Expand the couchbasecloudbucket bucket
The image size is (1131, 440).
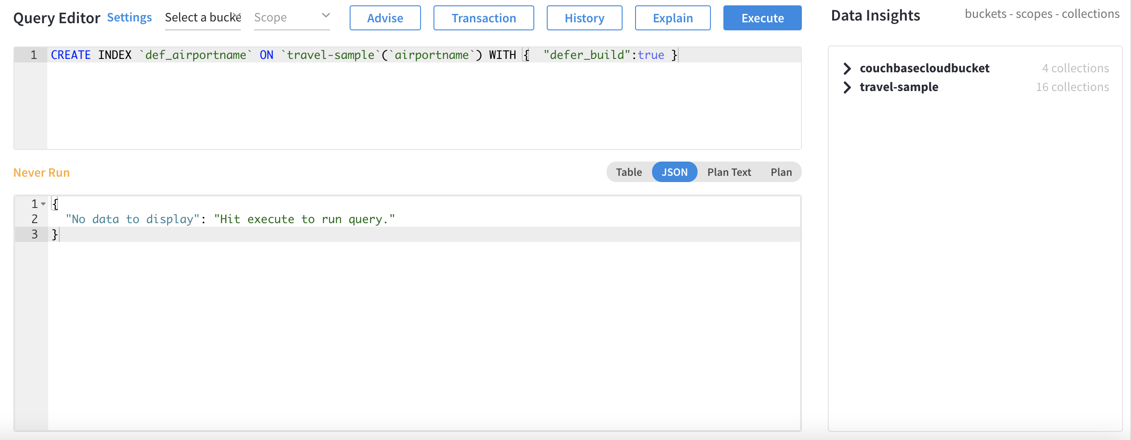(x=847, y=68)
